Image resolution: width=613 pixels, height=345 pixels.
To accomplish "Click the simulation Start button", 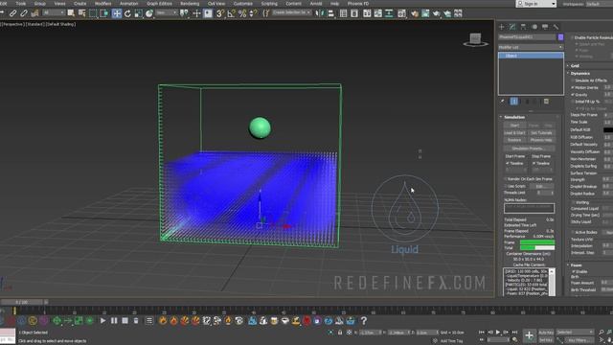I will pos(514,126).
